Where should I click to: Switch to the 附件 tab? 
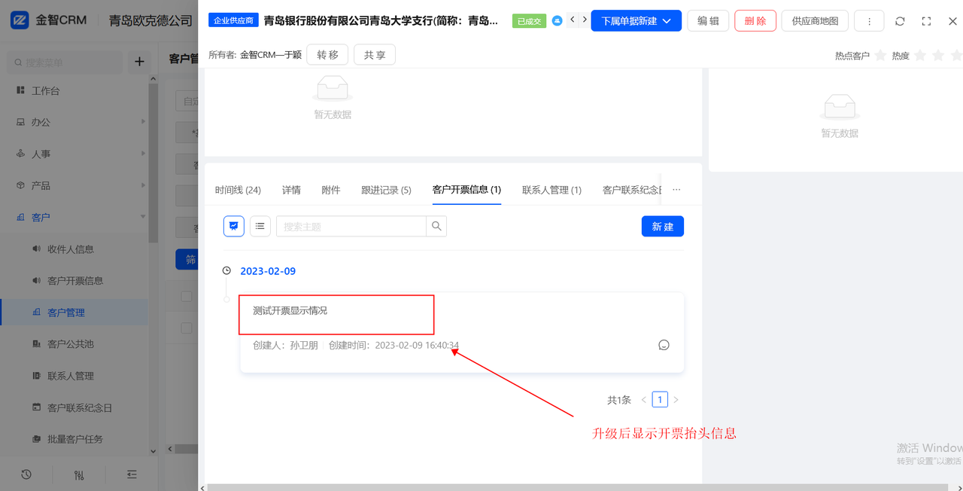tap(331, 190)
